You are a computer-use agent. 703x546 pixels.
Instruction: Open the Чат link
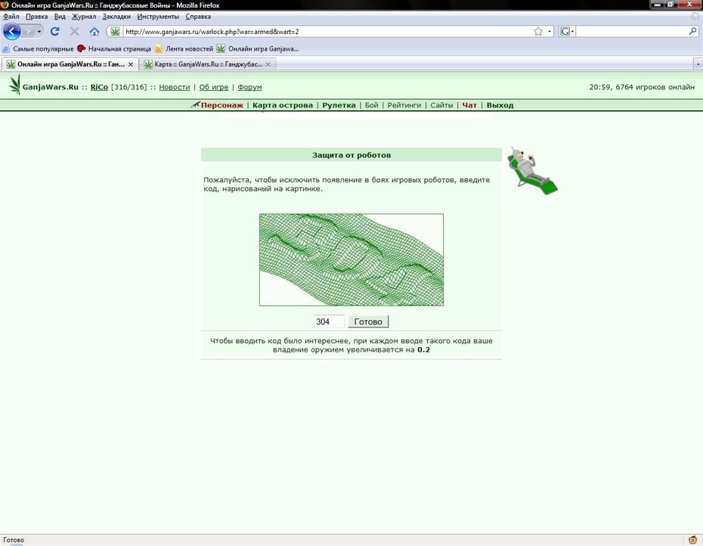(469, 105)
